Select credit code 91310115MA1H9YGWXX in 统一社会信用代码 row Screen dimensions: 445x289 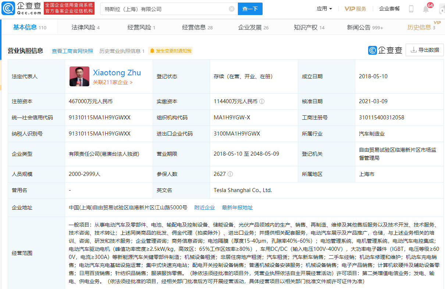click(x=100, y=118)
